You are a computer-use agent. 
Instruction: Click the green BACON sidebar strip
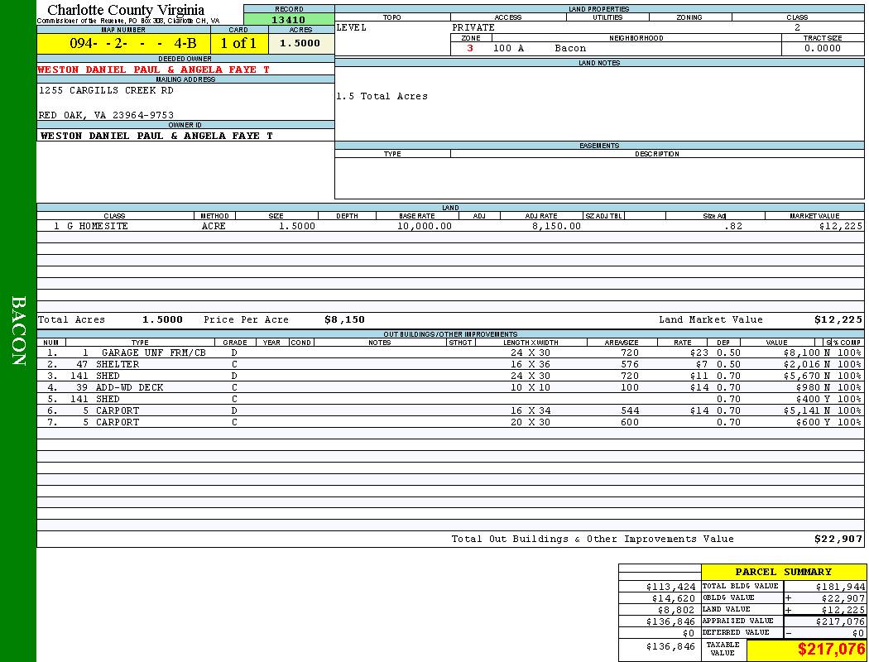(18, 331)
